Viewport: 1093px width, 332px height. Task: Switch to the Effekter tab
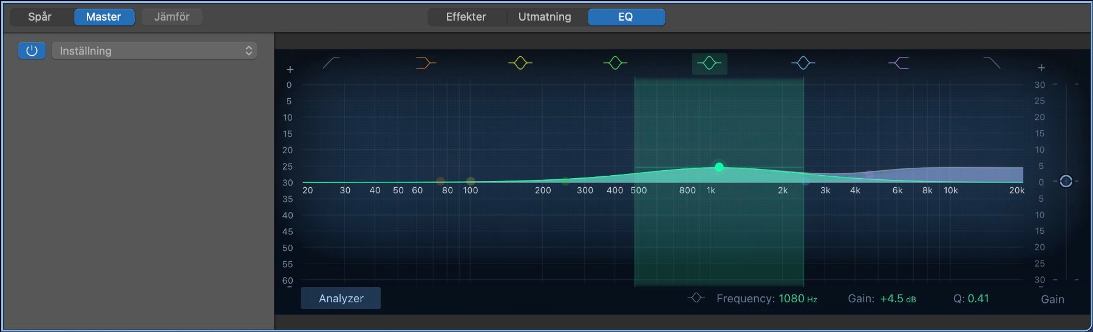click(x=466, y=17)
